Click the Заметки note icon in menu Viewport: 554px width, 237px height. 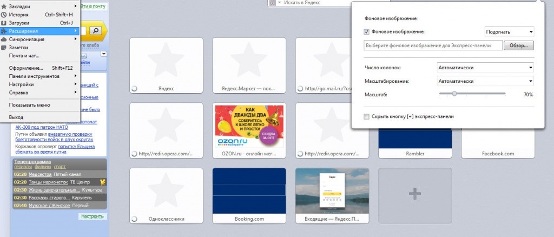(x=4, y=47)
